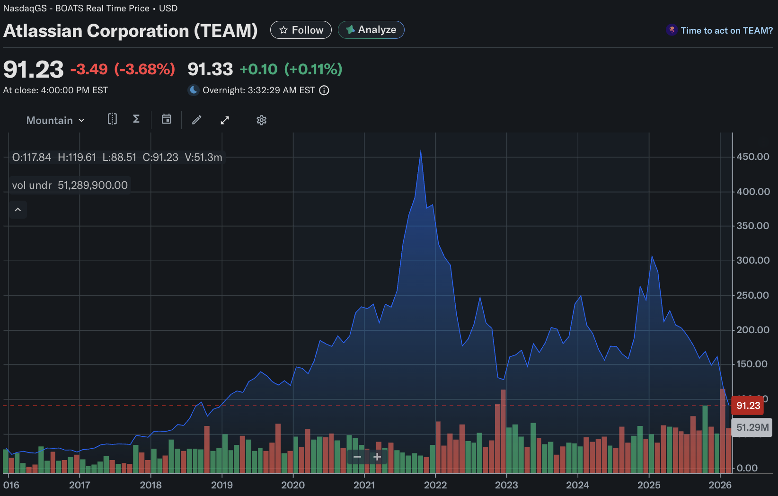Click the Analyze button
The height and width of the screenshot is (496, 778).
[x=371, y=29]
